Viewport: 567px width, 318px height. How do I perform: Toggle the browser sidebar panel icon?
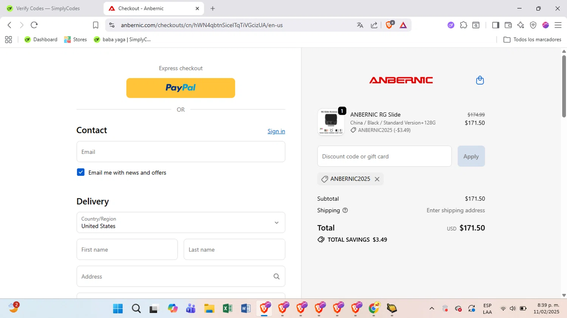pyautogui.click(x=496, y=25)
